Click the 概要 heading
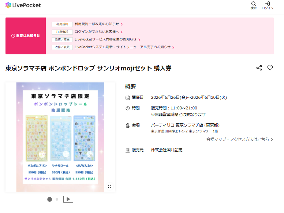The image size is (284, 213). pyautogui.click(x=130, y=86)
